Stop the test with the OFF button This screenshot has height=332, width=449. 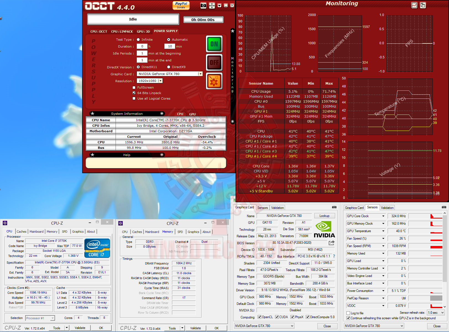pyautogui.click(x=214, y=62)
